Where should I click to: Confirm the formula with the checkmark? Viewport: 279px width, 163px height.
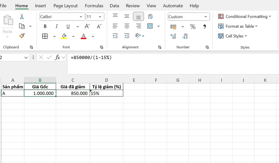tap(49, 57)
